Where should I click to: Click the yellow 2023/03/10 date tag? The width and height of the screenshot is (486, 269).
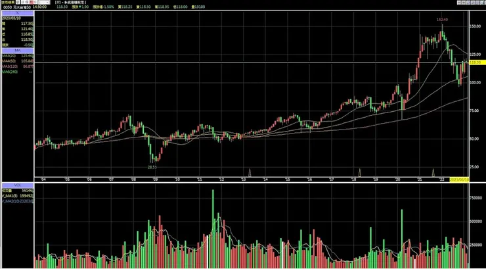[459, 180]
